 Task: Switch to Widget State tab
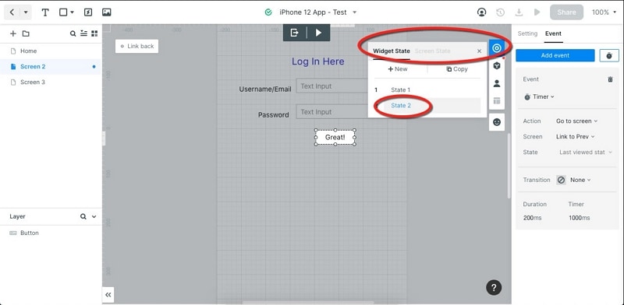coord(392,51)
